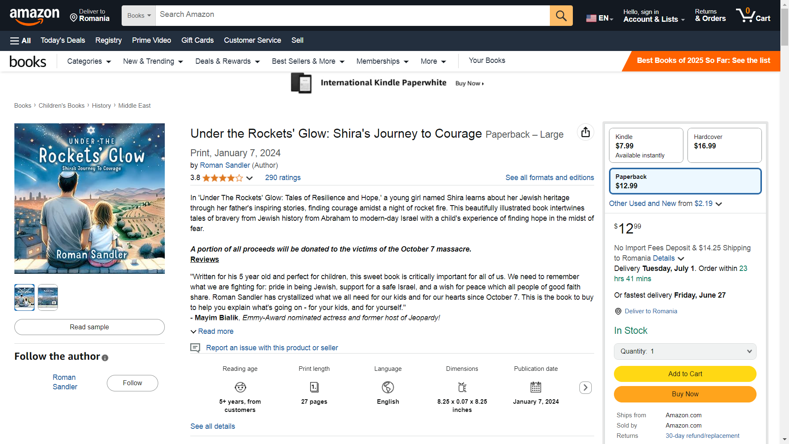Click the Kindle Paperwhite device image
The height and width of the screenshot is (444, 789).
(x=301, y=83)
